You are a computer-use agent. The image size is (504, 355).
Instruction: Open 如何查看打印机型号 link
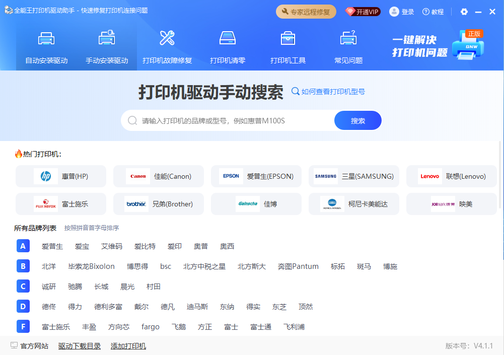[x=328, y=92]
